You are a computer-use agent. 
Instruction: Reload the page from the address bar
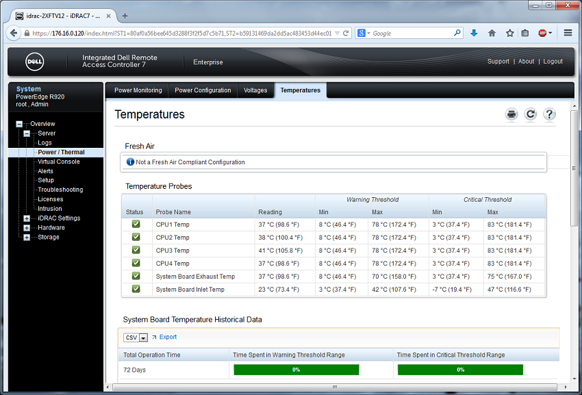pos(346,33)
